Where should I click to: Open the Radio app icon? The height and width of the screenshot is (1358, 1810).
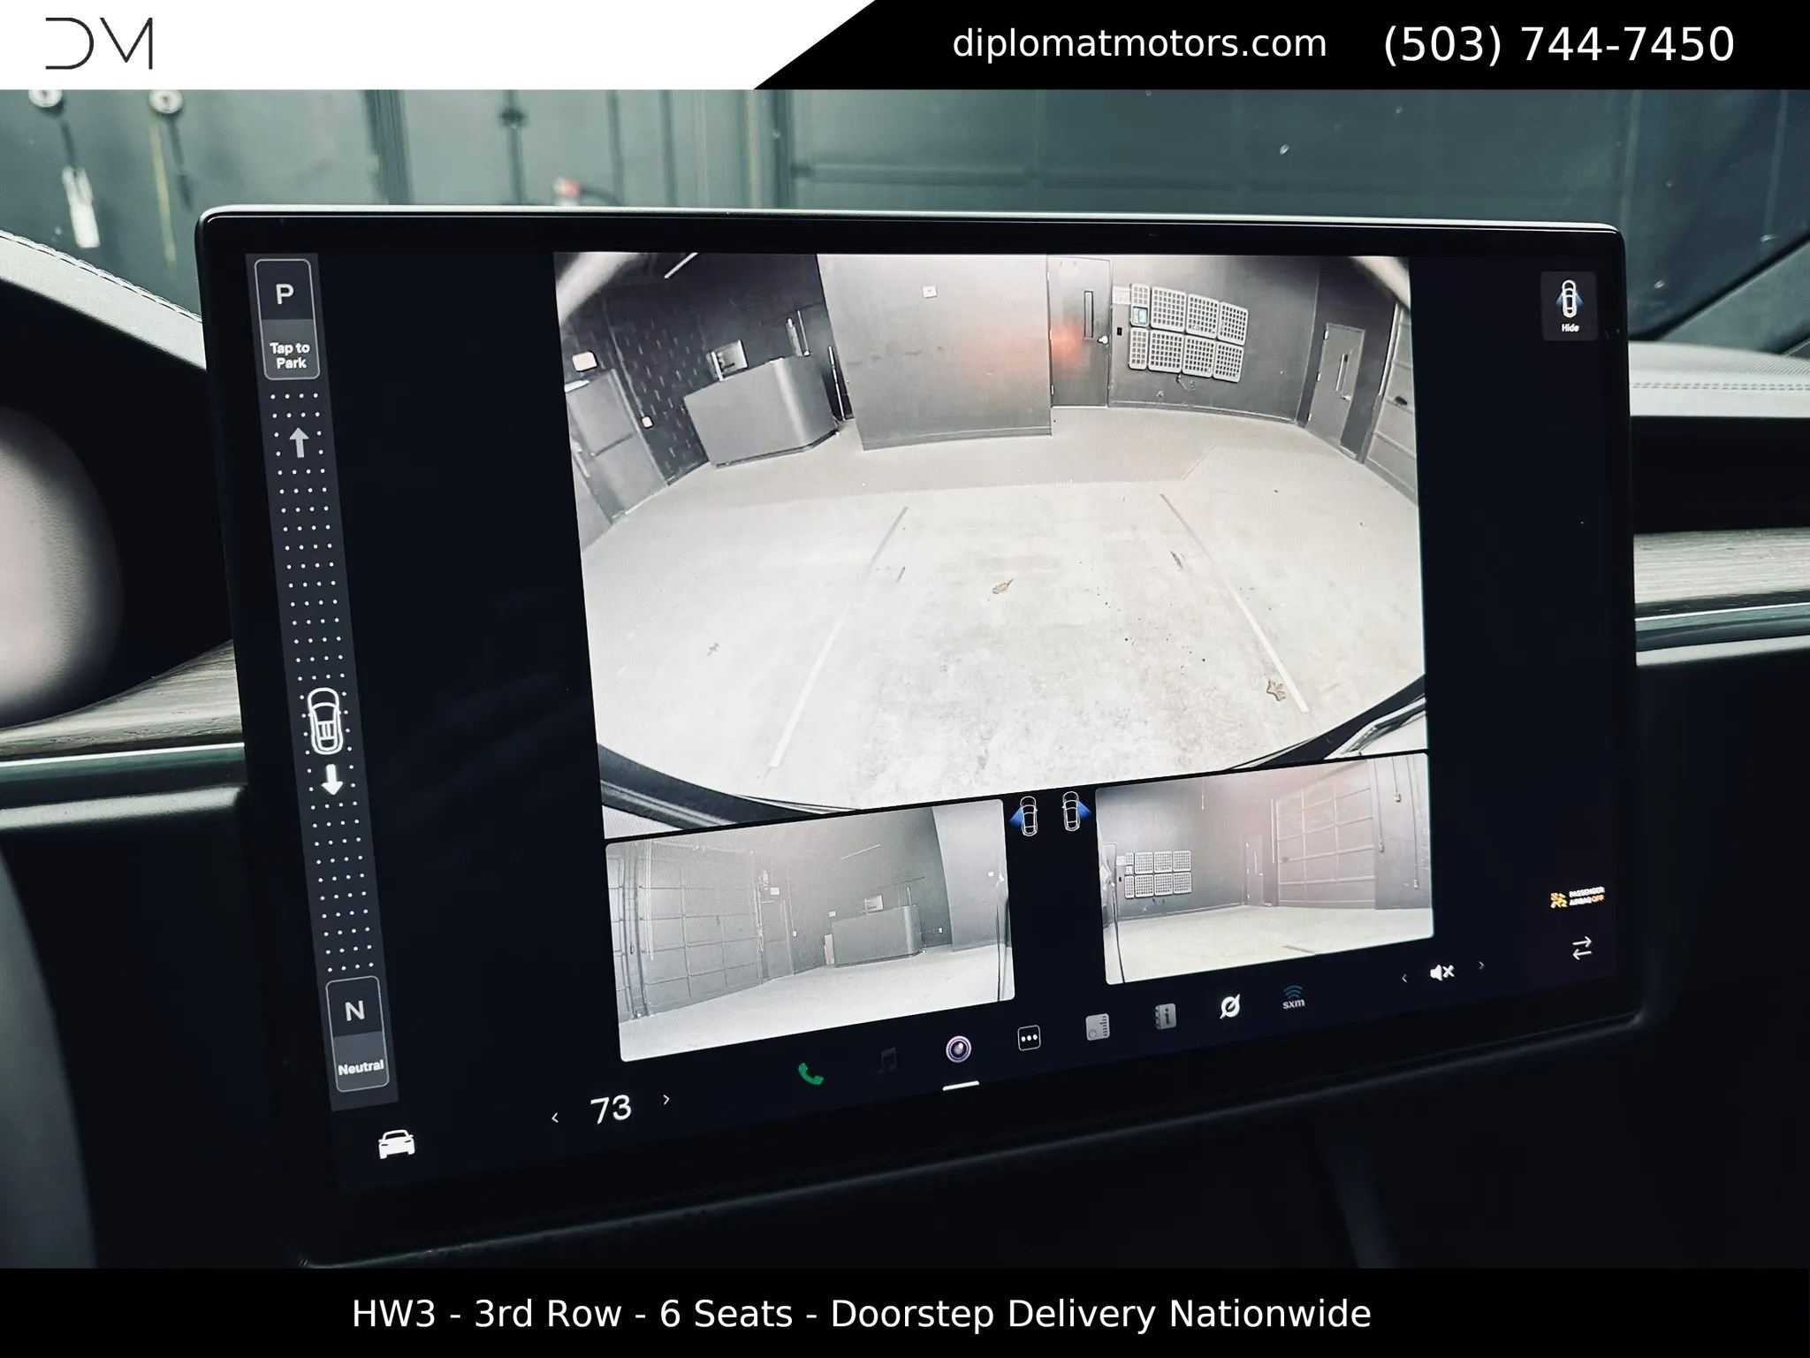1098,1027
